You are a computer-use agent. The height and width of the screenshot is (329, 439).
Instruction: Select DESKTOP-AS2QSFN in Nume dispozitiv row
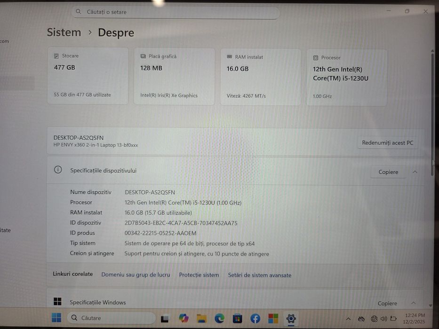click(150, 192)
